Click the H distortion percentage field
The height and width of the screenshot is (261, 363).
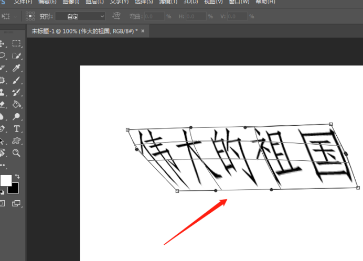tap(196, 16)
